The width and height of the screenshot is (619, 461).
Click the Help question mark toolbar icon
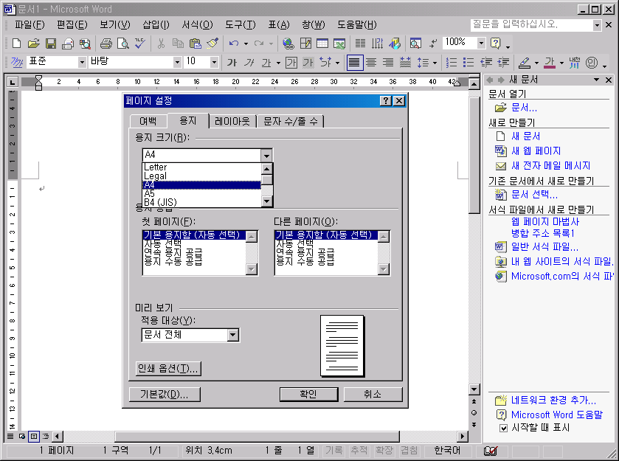(x=496, y=43)
